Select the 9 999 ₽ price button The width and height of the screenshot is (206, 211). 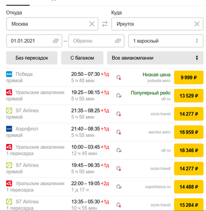coord(188,77)
